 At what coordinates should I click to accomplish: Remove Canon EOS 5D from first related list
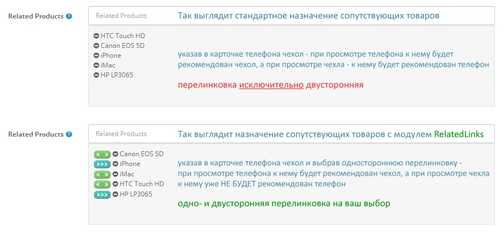point(96,46)
